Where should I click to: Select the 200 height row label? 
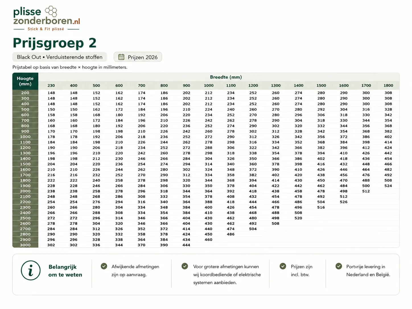(x=25, y=93)
